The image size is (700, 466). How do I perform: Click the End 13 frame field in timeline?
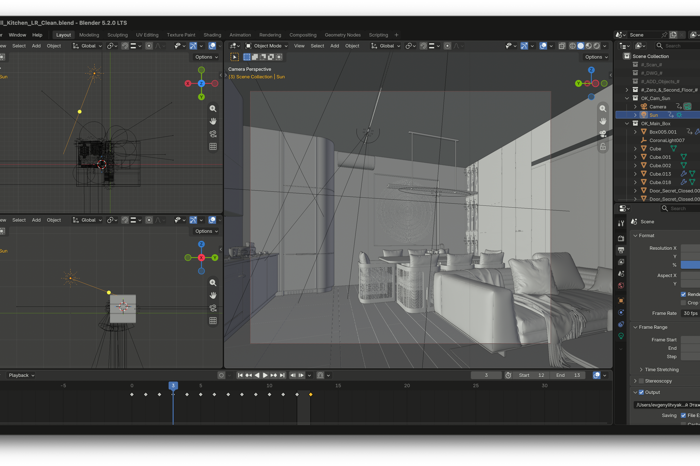coord(568,375)
